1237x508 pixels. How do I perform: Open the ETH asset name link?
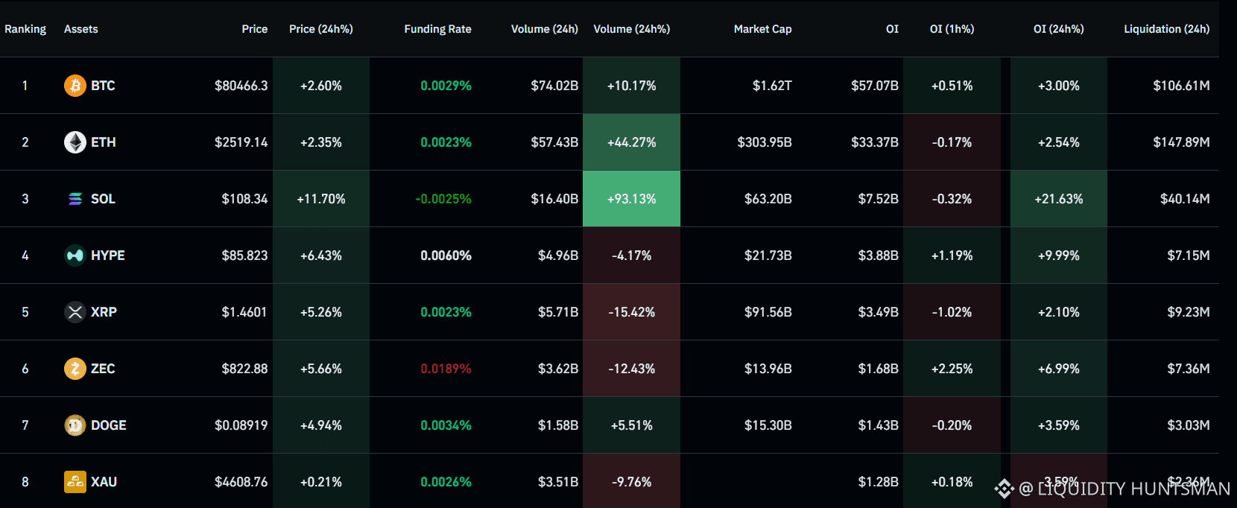coord(104,142)
